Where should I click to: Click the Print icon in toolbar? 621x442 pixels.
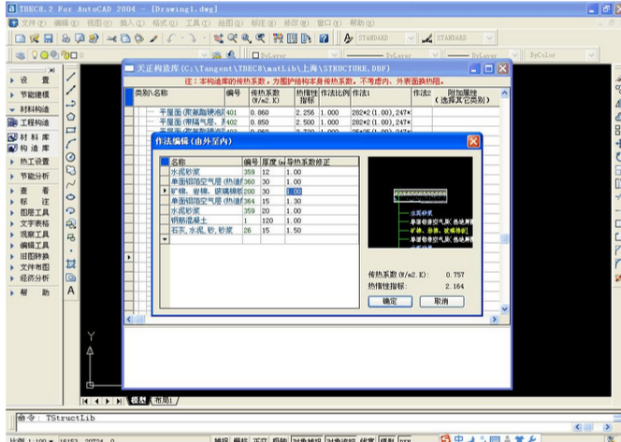[65, 38]
